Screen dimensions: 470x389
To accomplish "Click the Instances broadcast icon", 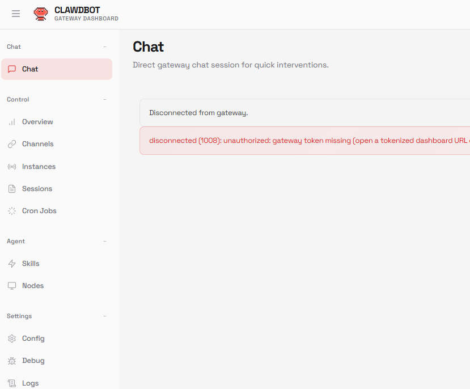I will [x=12, y=167].
